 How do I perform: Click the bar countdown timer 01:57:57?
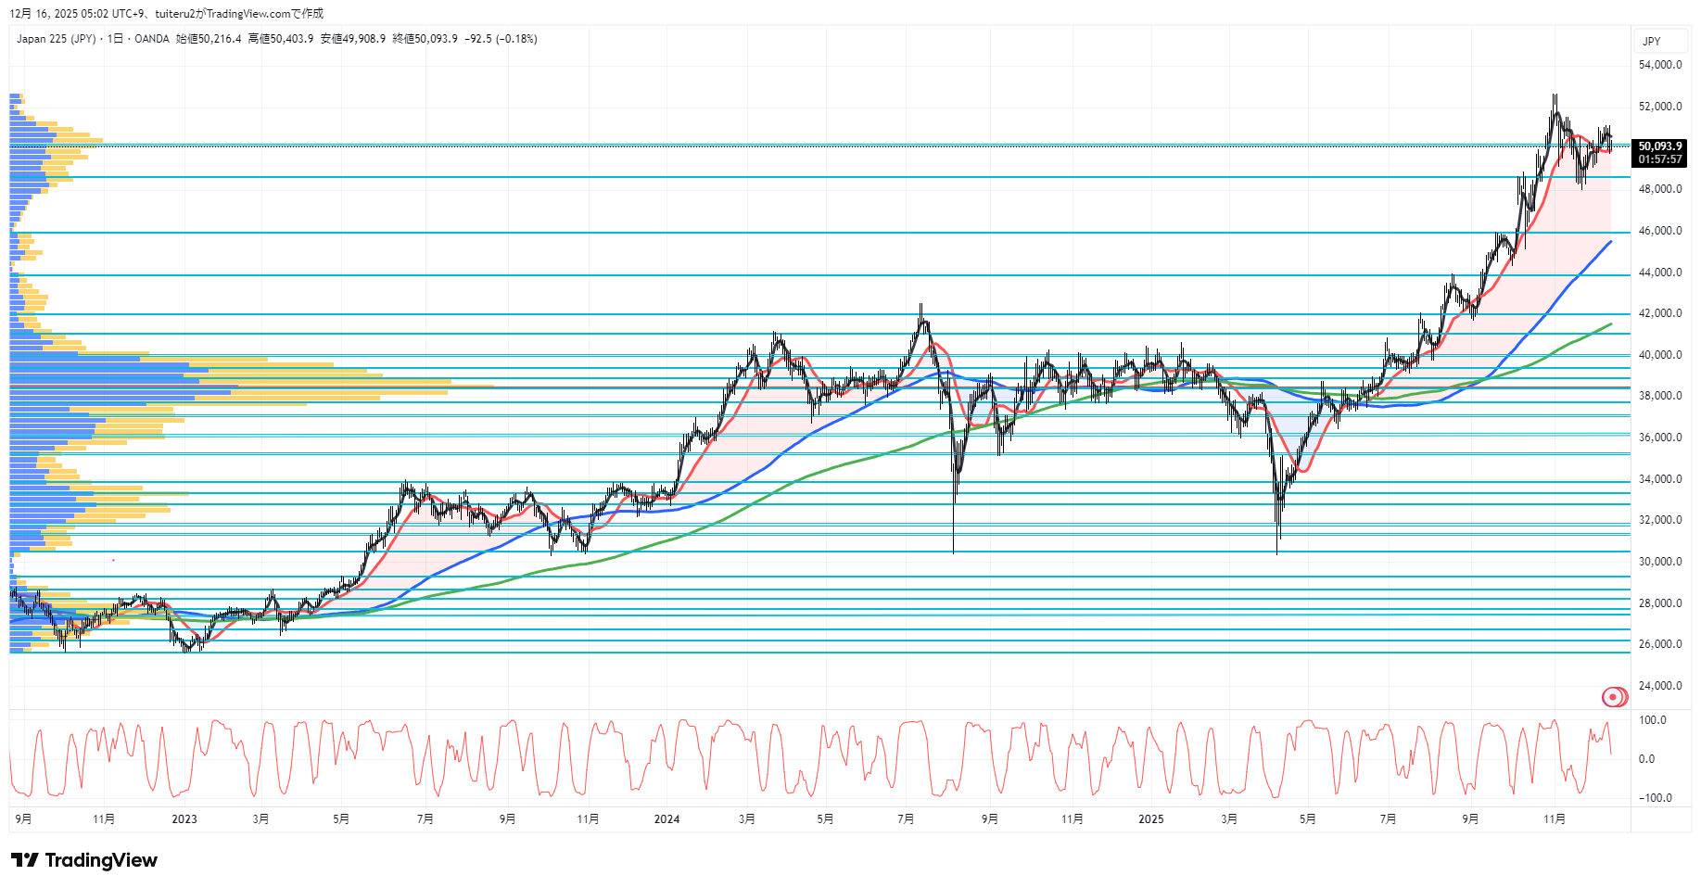(1659, 159)
